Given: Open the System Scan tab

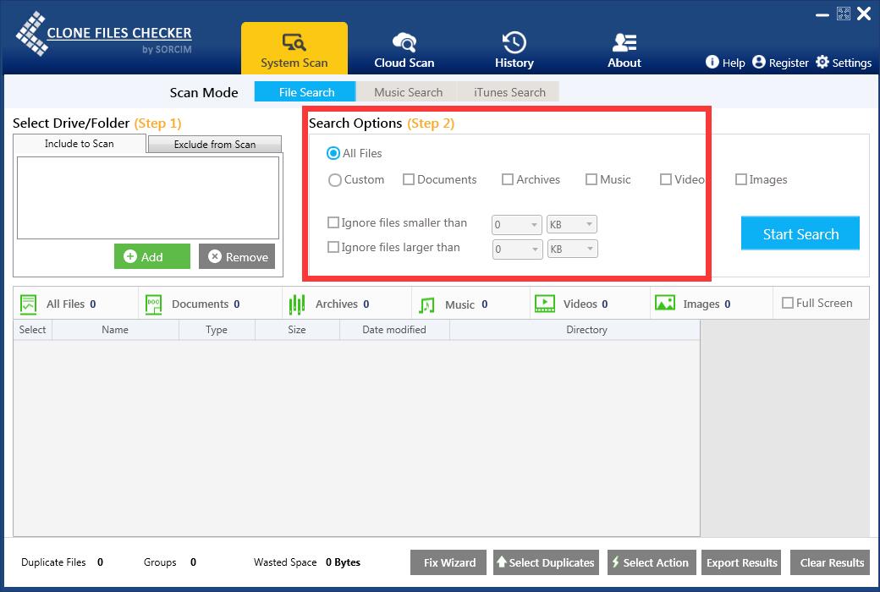Looking at the screenshot, I should point(294,49).
